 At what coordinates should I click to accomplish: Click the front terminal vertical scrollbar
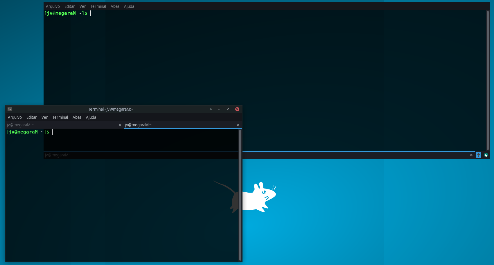(x=240, y=195)
